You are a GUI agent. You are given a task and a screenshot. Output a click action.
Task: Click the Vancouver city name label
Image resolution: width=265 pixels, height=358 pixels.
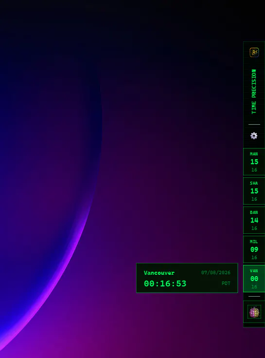(x=159, y=273)
